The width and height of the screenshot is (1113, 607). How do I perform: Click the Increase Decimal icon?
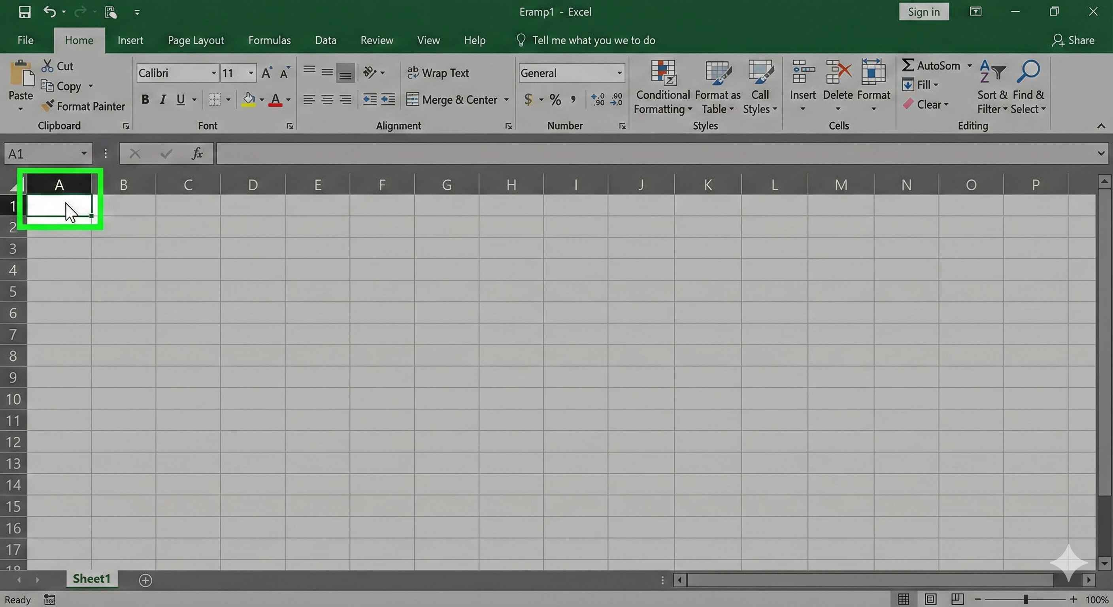click(598, 100)
